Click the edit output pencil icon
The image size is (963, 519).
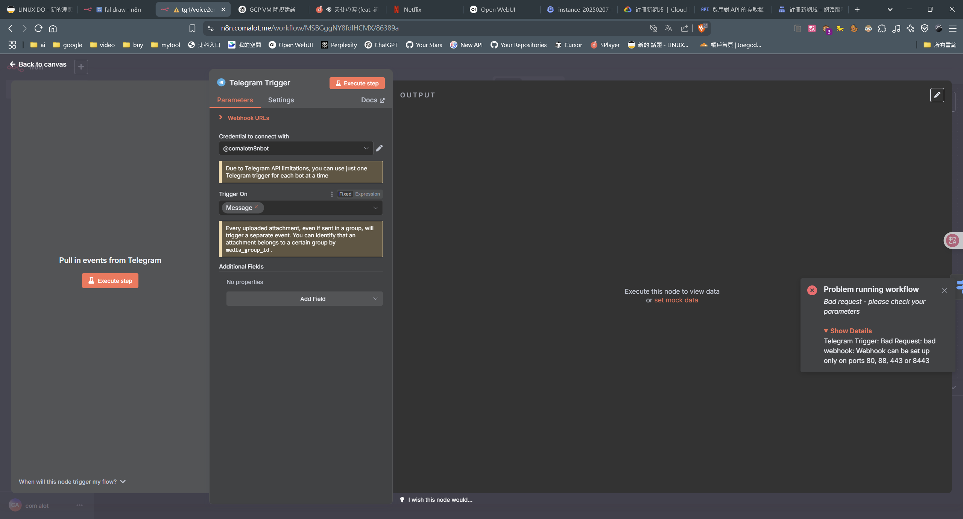coord(937,95)
